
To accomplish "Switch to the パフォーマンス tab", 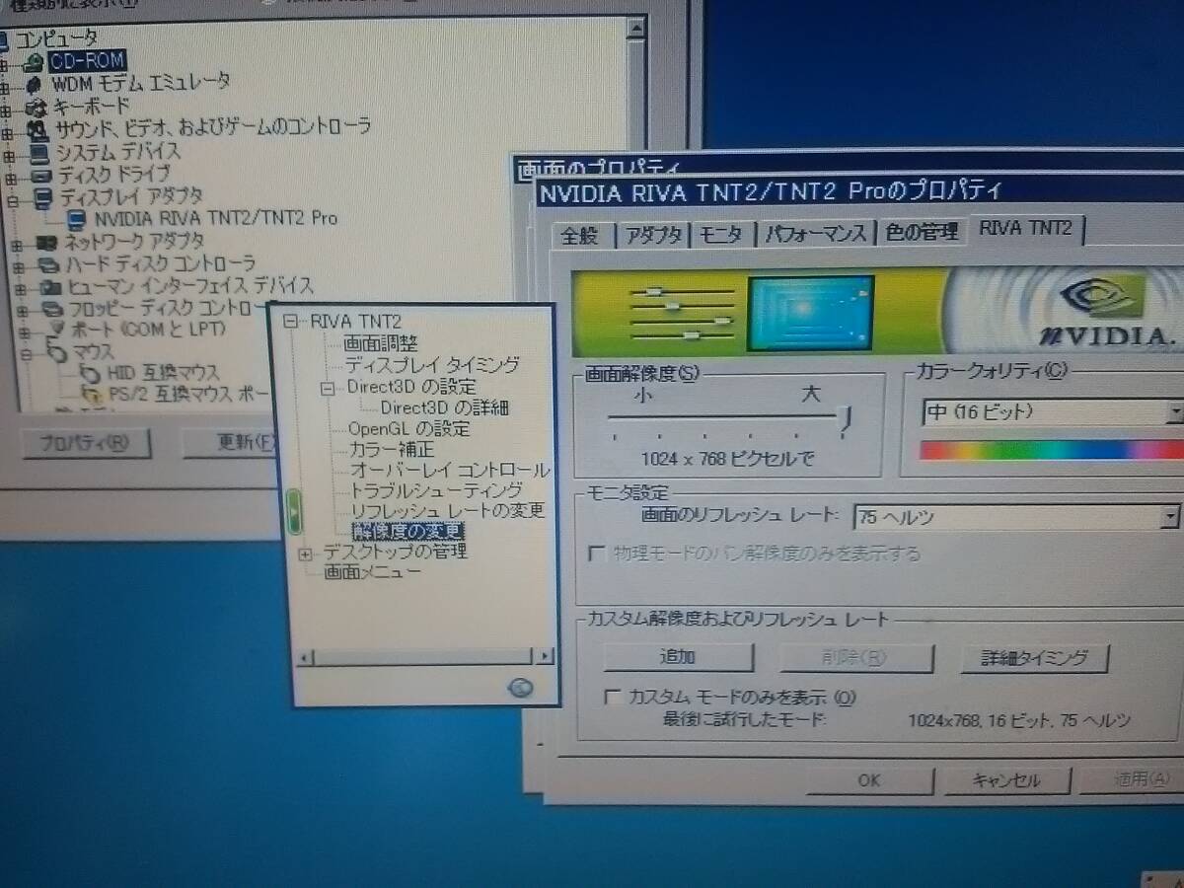I will tap(817, 233).
